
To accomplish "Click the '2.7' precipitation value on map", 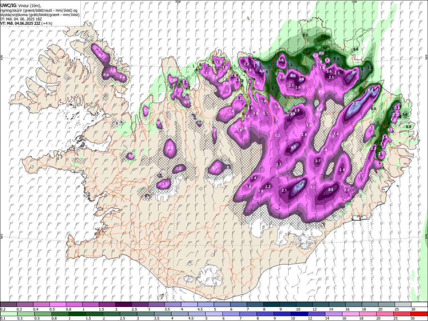I will [318, 161].
